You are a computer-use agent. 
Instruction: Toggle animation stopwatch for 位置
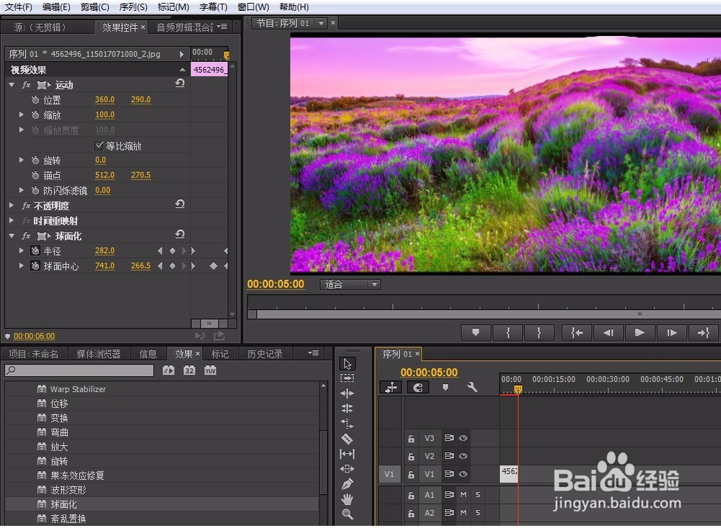tap(35, 99)
